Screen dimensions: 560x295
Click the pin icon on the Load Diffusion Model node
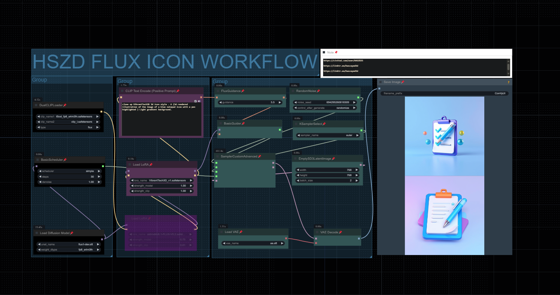coord(72,233)
